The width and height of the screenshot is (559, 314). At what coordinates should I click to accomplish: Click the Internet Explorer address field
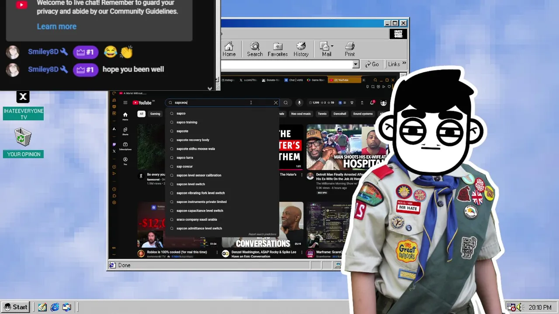(286, 65)
